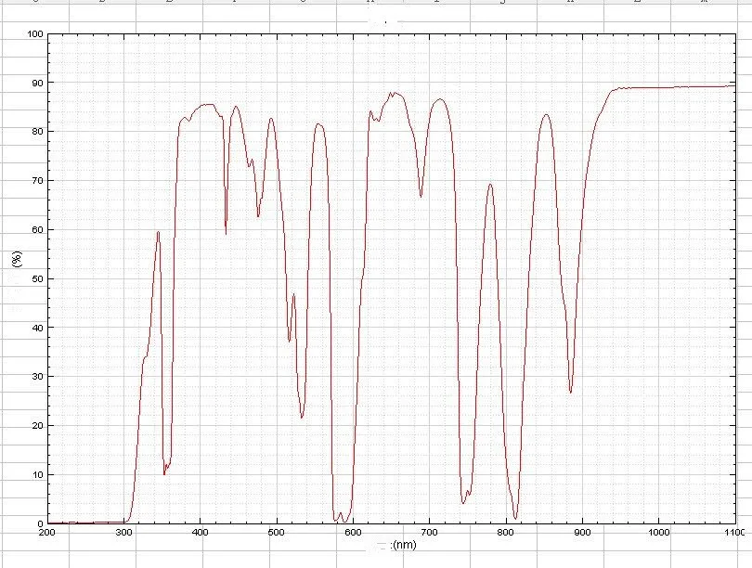Click the 1000 label on the x-axis
The height and width of the screenshot is (568, 752).
point(657,533)
